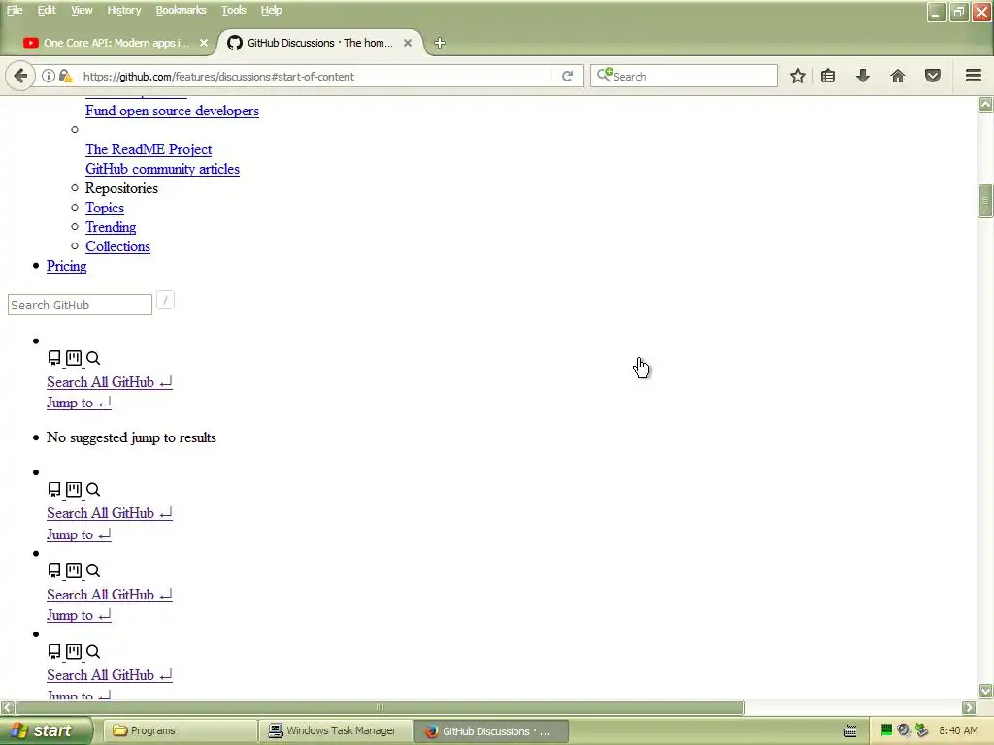Click the 8:40 AM system clock
Viewport: 994px width, 745px height.
[958, 730]
